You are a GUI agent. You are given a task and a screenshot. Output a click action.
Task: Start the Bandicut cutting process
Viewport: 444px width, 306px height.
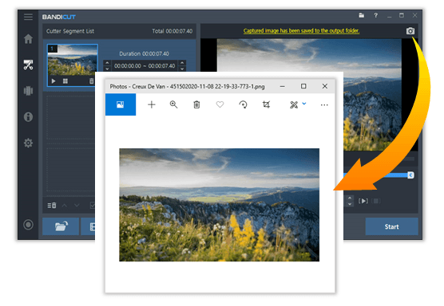(x=391, y=226)
